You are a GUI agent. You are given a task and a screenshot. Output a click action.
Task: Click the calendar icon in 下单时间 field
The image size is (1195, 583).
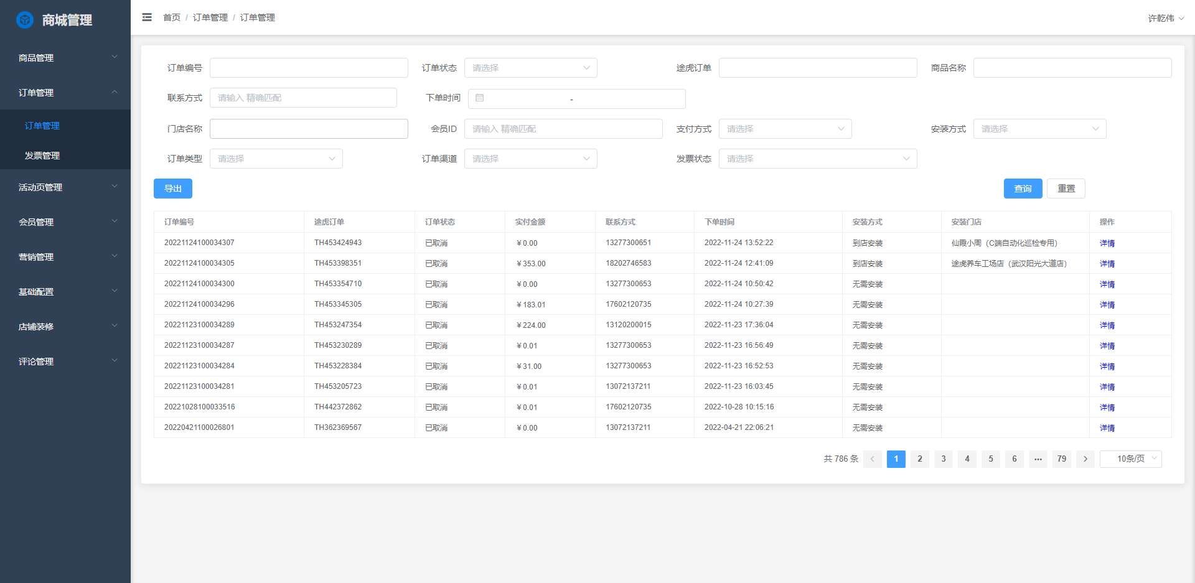(479, 98)
